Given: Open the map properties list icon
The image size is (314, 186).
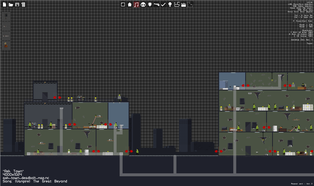Looking at the screenshot, I should [x=24, y=4].
